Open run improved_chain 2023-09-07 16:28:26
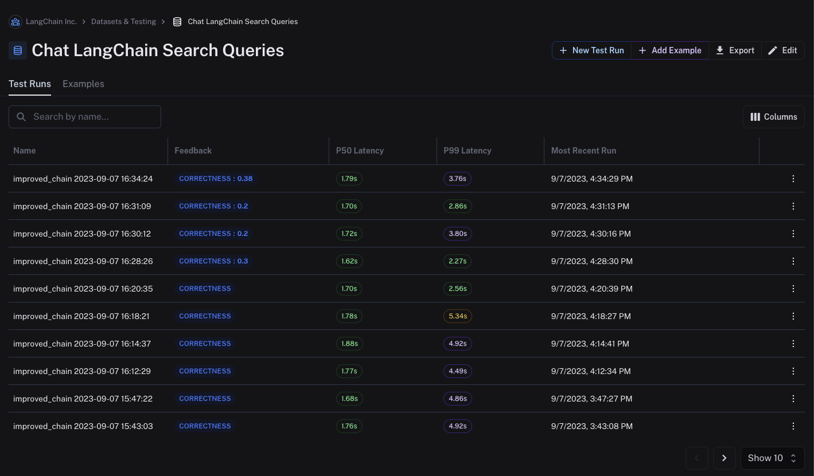This screenshot has width=814, height=476. (83, 261)
